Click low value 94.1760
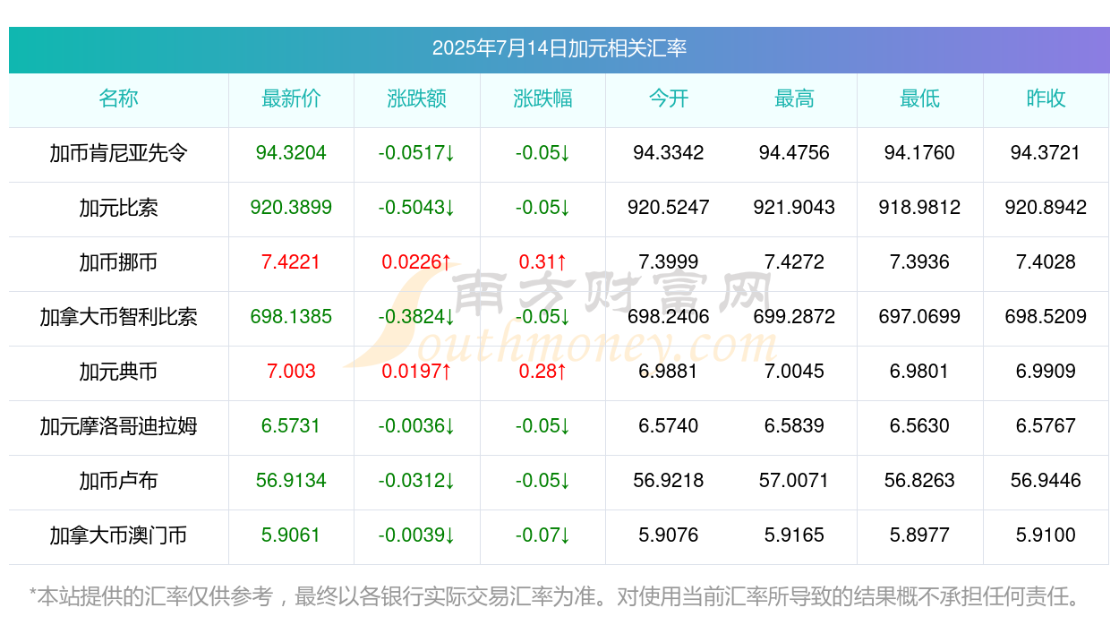 pyautogui.click(x=920, y=153)
